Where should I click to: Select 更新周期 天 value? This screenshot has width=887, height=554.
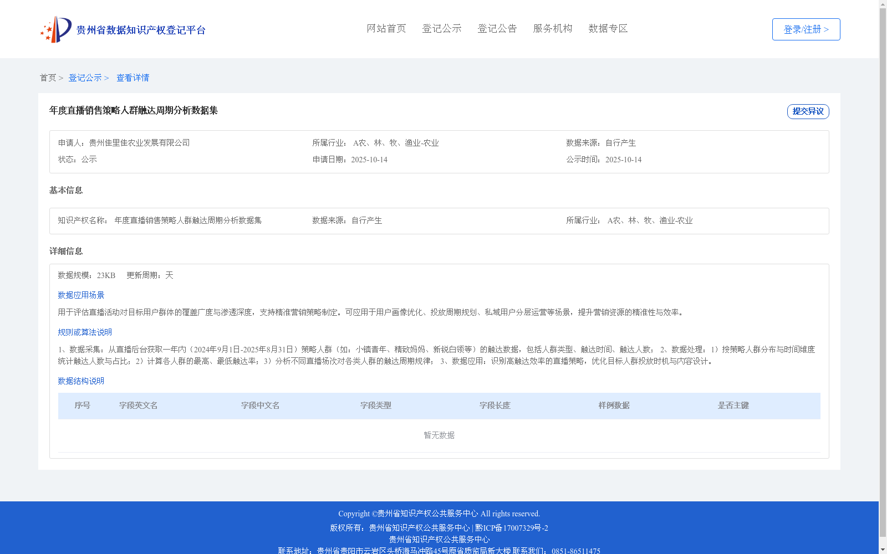coord(169,275)
